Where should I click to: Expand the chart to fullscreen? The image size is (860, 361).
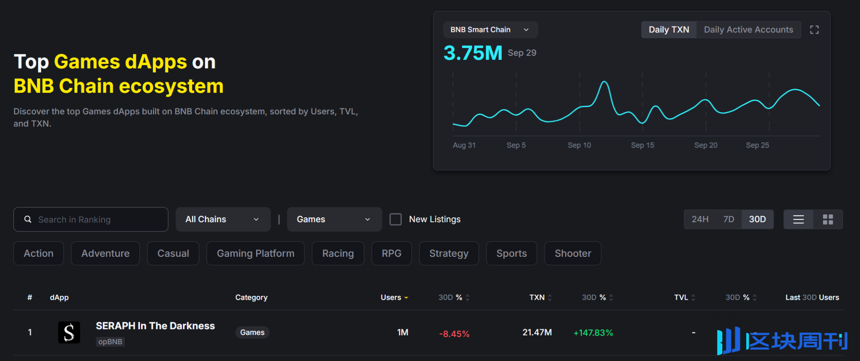[814, 30]
